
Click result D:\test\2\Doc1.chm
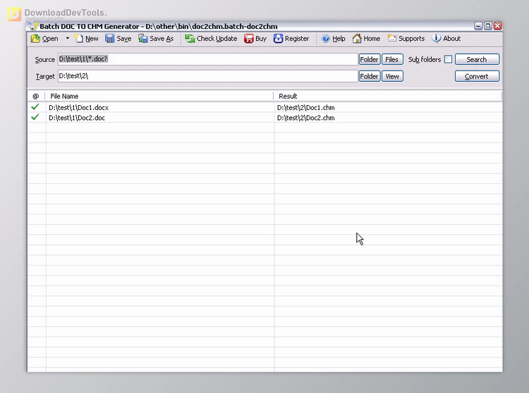[x=305, y=108]
